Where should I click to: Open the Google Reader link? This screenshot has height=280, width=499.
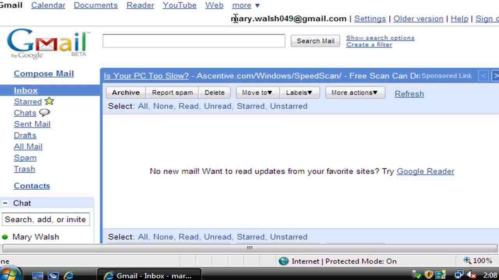[425, 171]
